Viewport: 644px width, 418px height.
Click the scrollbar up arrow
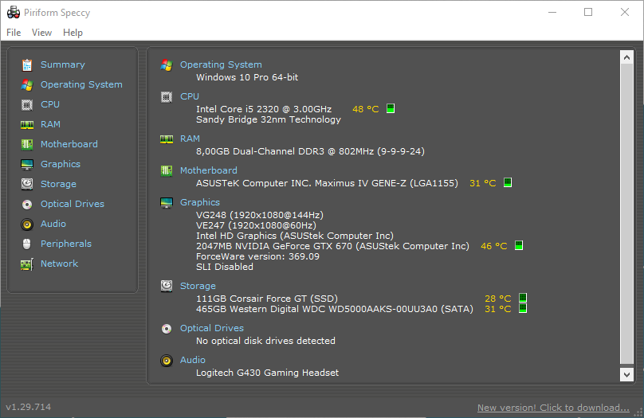626,57
